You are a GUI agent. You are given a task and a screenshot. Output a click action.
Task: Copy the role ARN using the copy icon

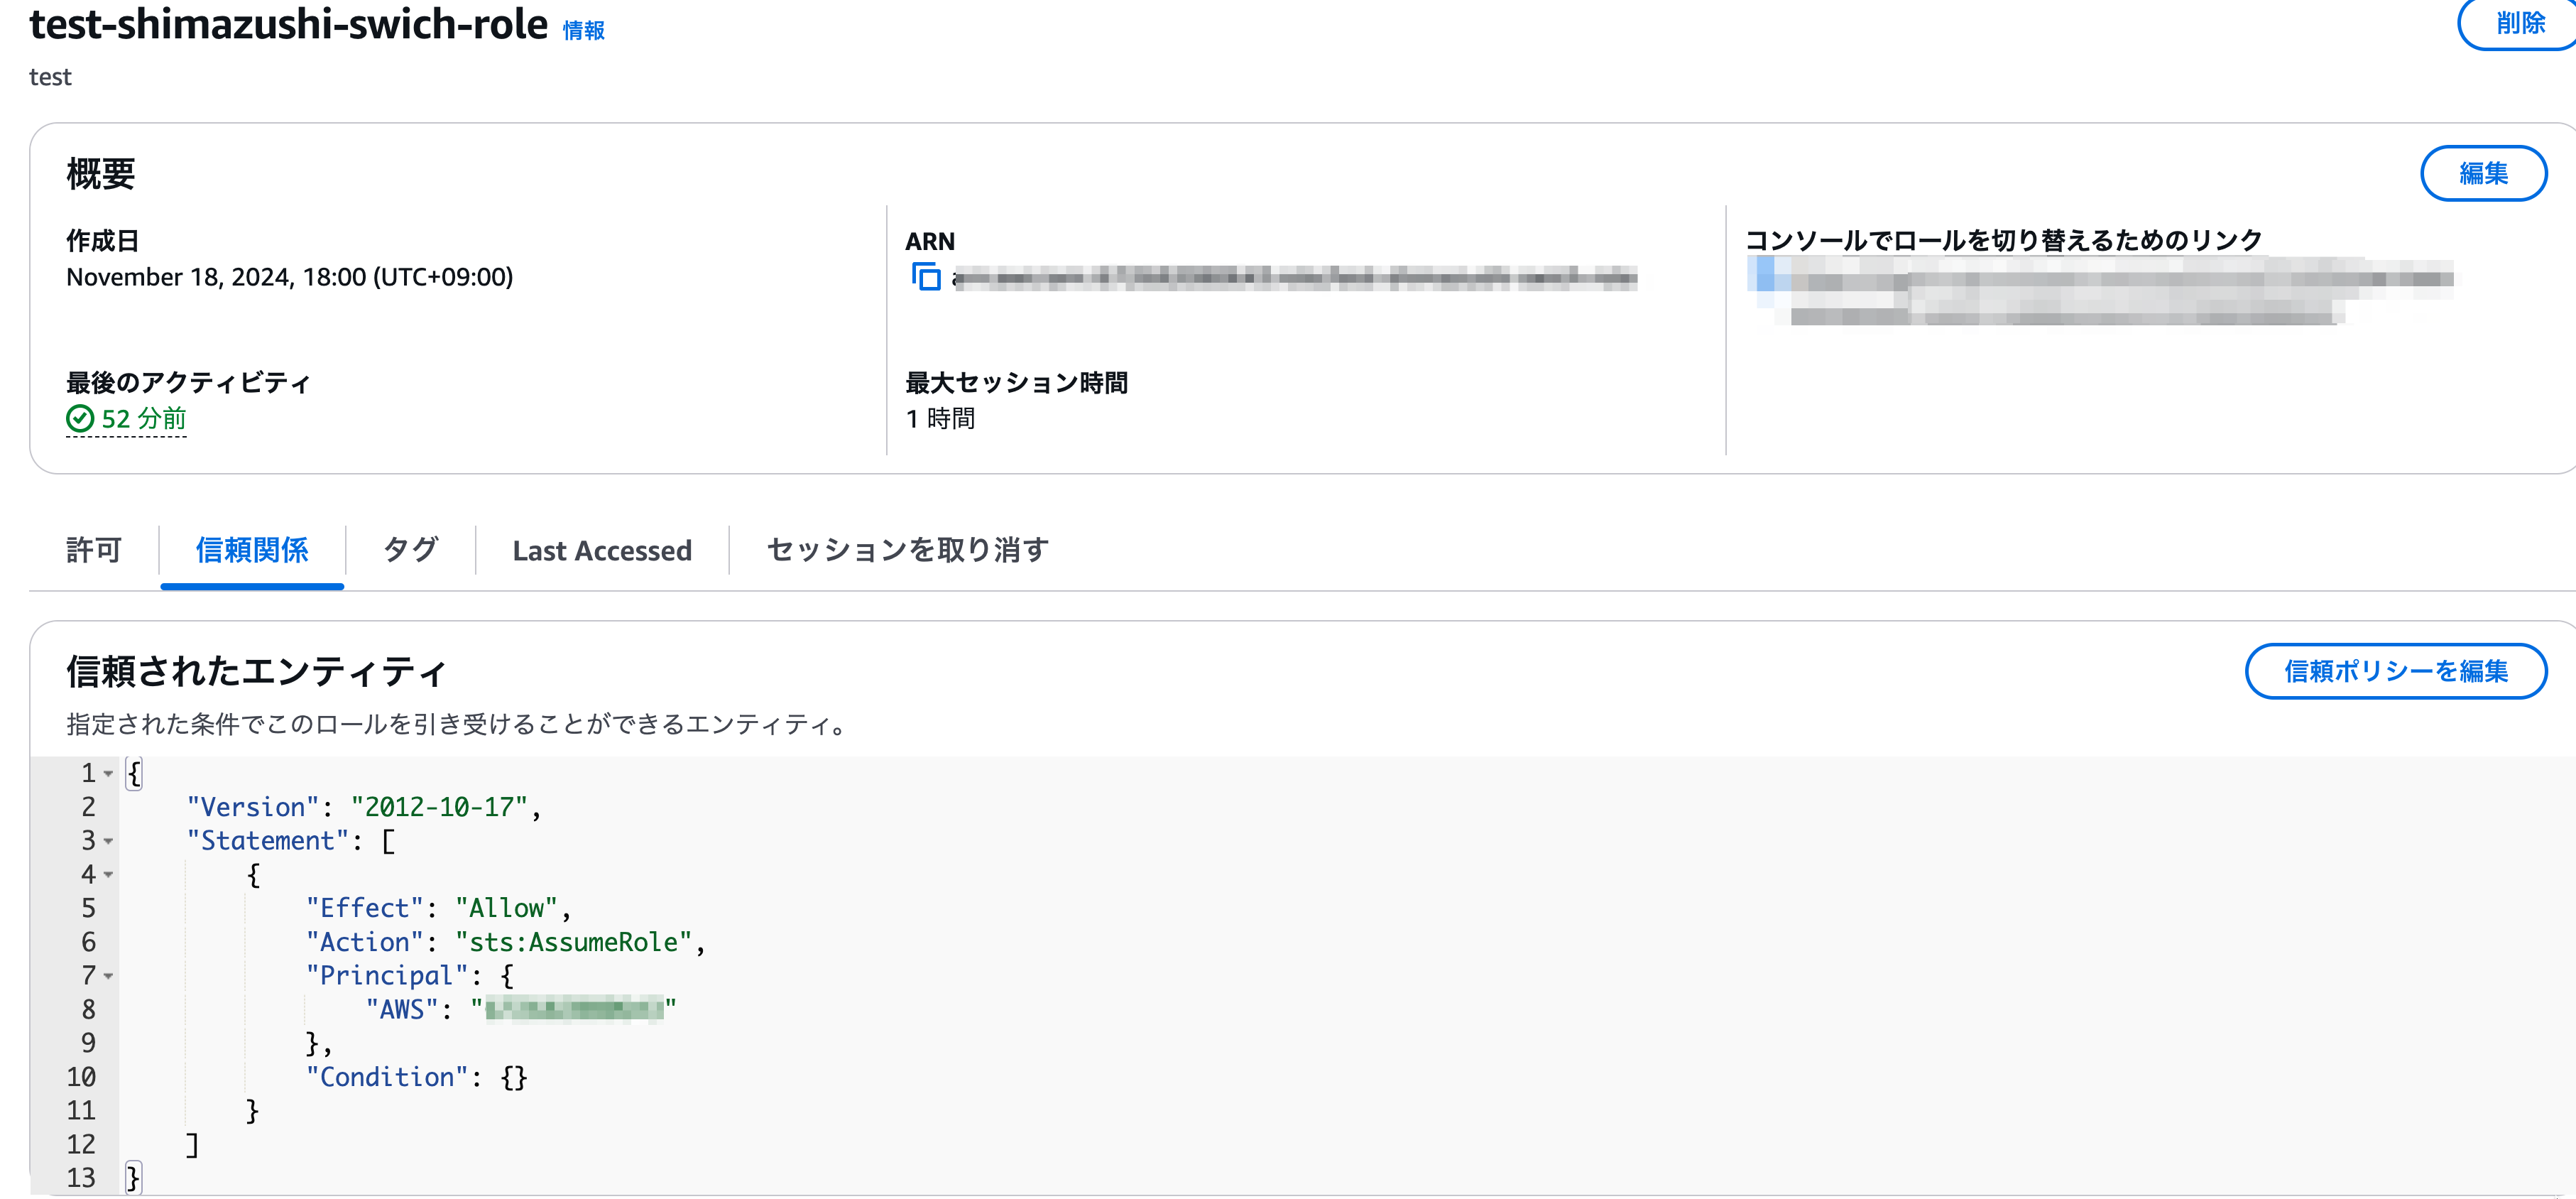[926, 277]
